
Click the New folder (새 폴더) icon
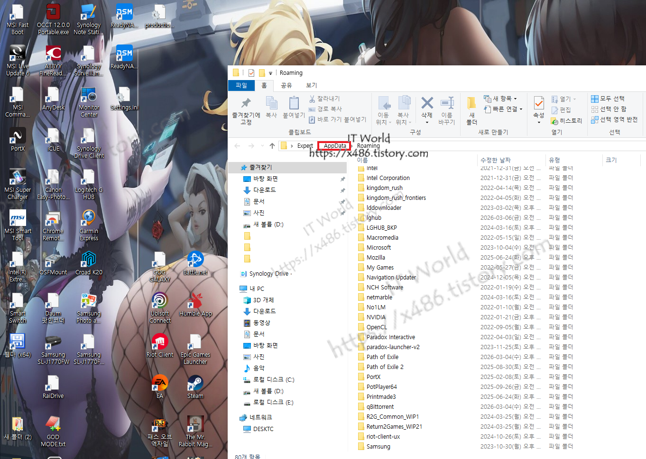[x=471, y=103]
